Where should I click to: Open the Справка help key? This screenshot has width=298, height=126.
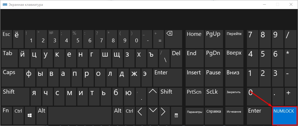click(214, 116)
